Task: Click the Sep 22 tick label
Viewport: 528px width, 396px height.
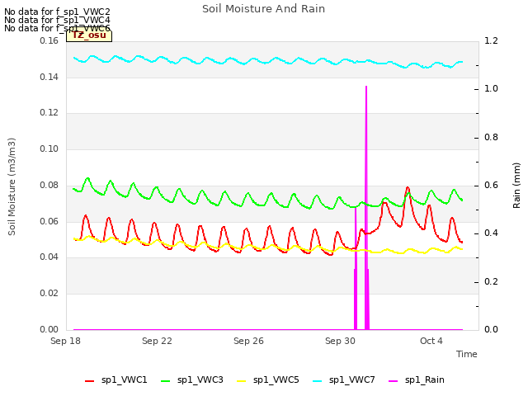Action: pos(157,341)
